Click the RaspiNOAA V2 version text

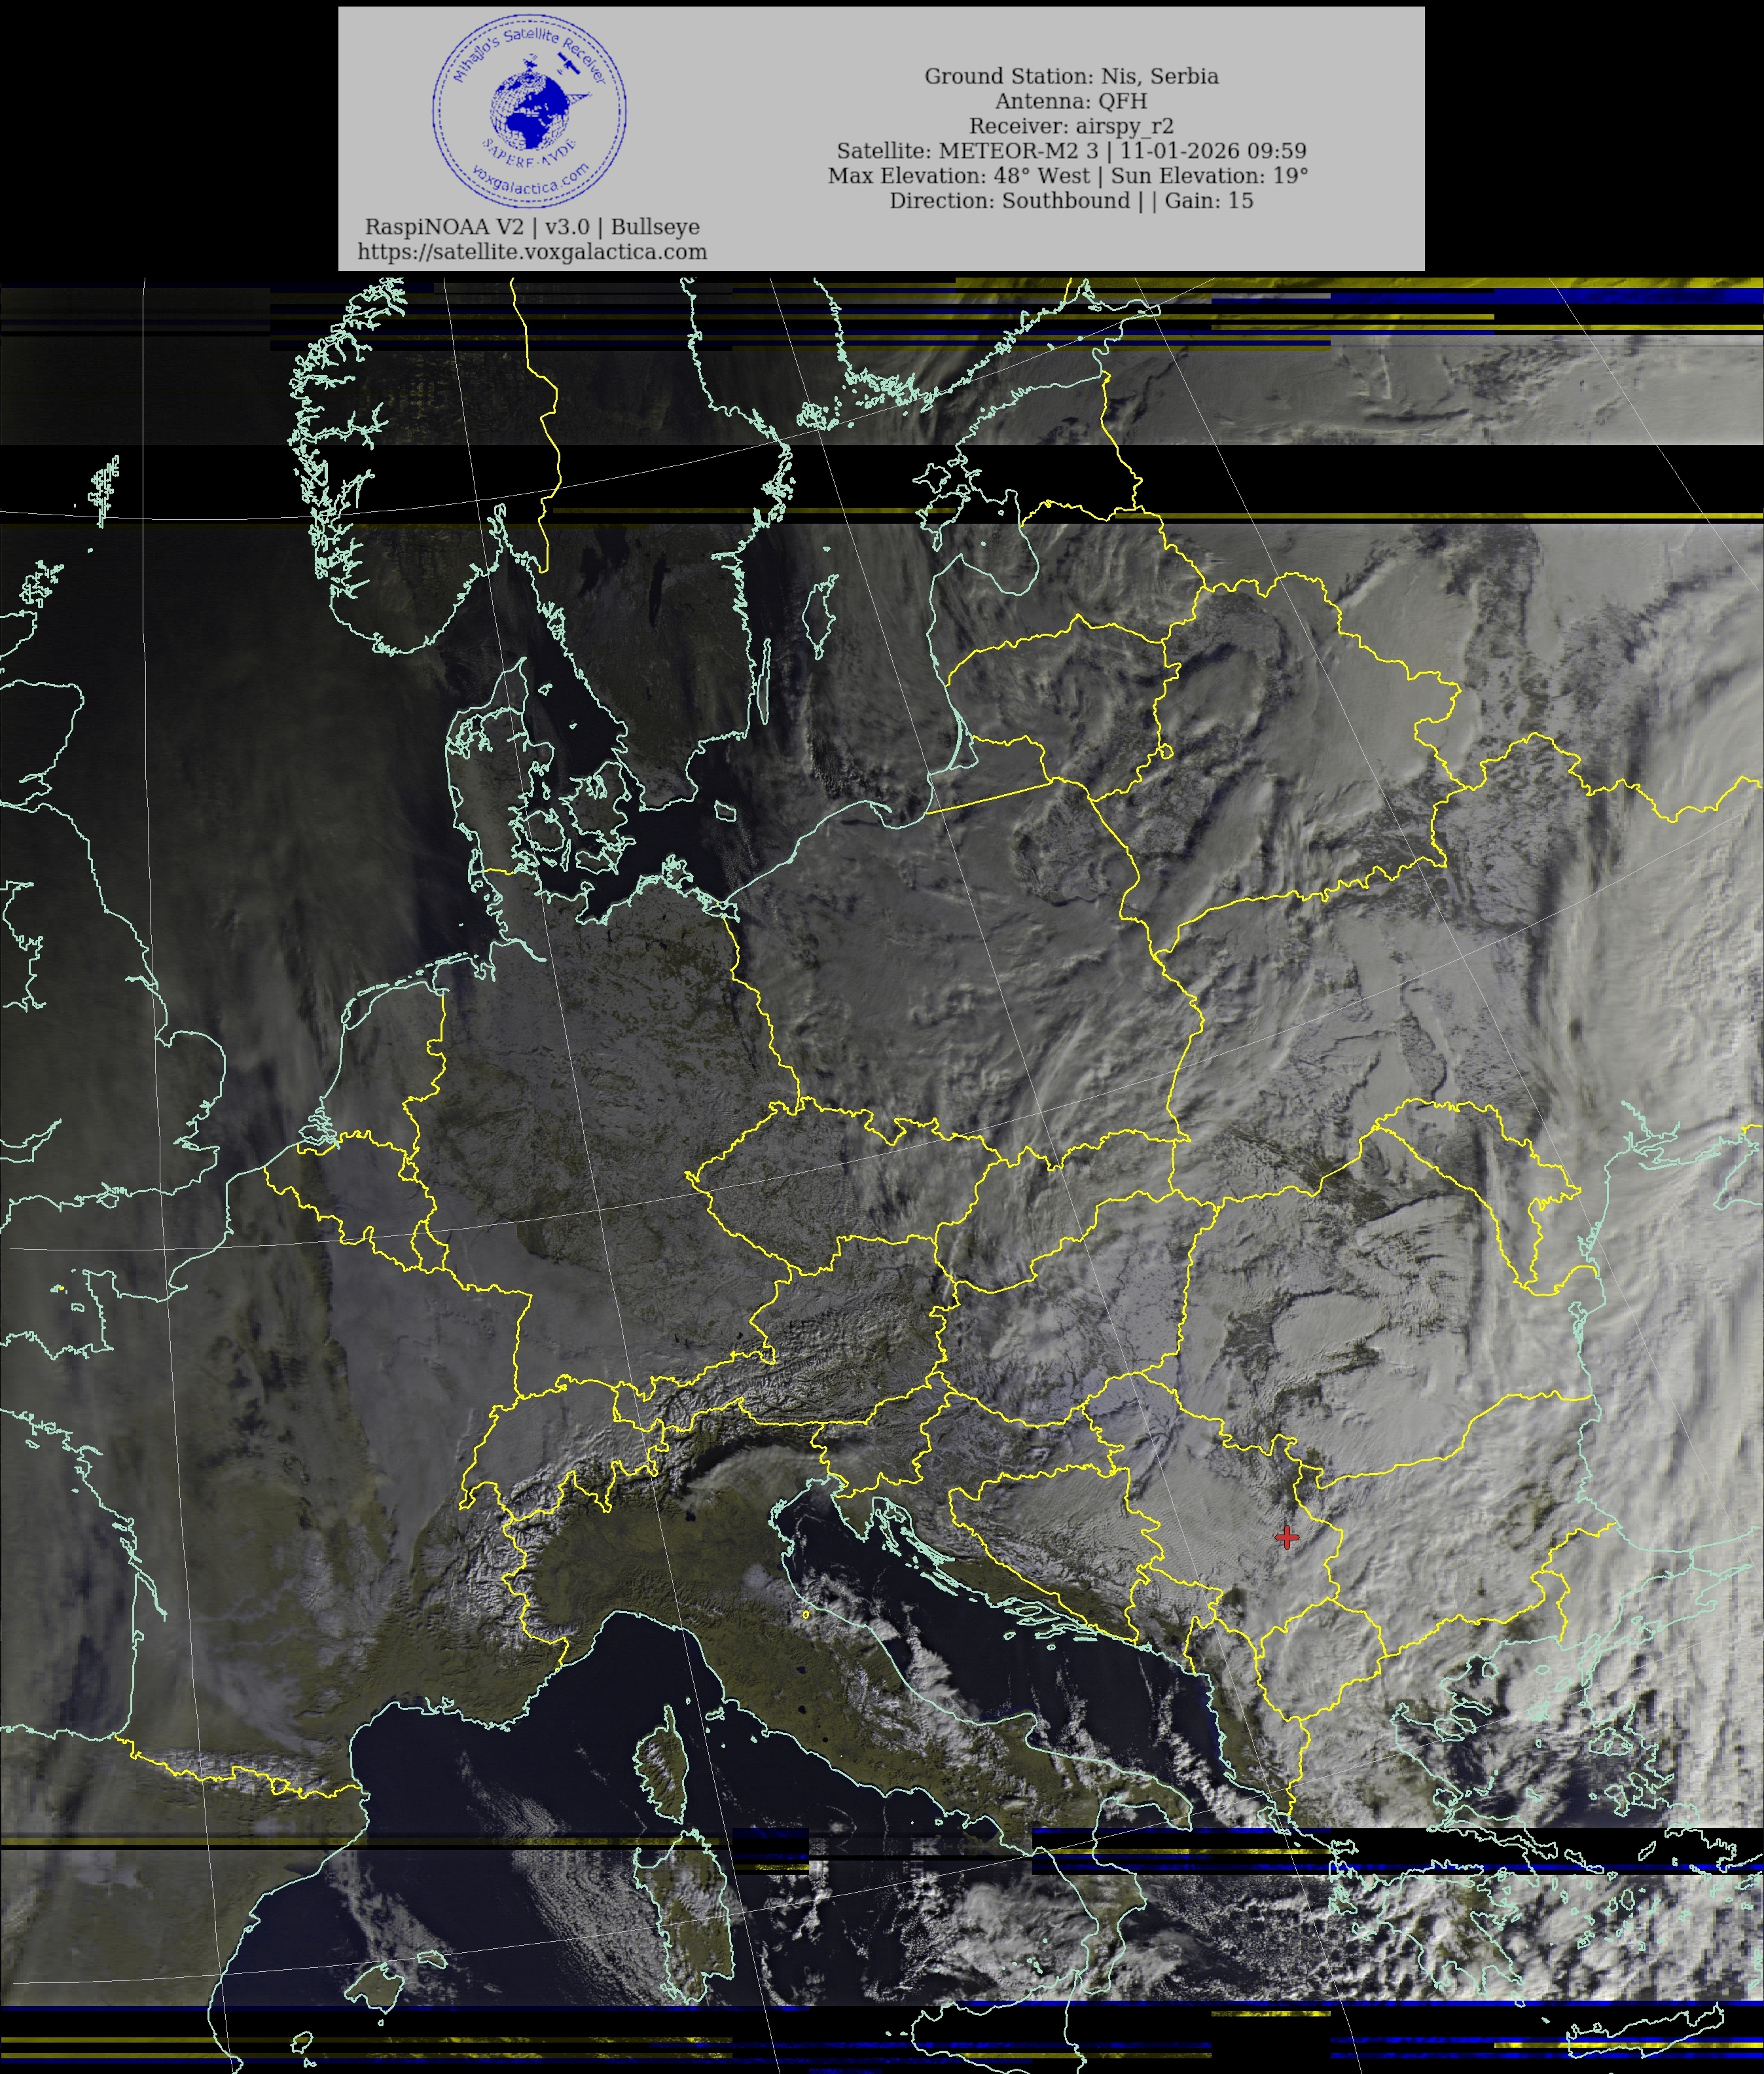532,227
